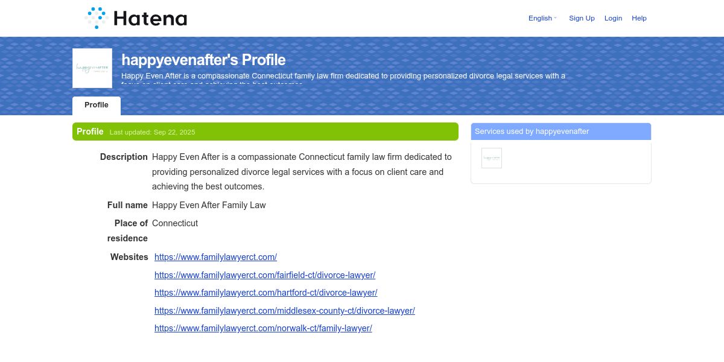
Task: Open the Hartford CT divorce lawyer link
Action: [x=265, y=293]
